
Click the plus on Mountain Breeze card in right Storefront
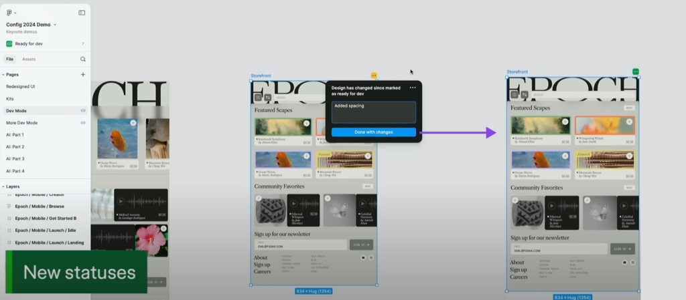pyautogui.click(x=630, y=156)
